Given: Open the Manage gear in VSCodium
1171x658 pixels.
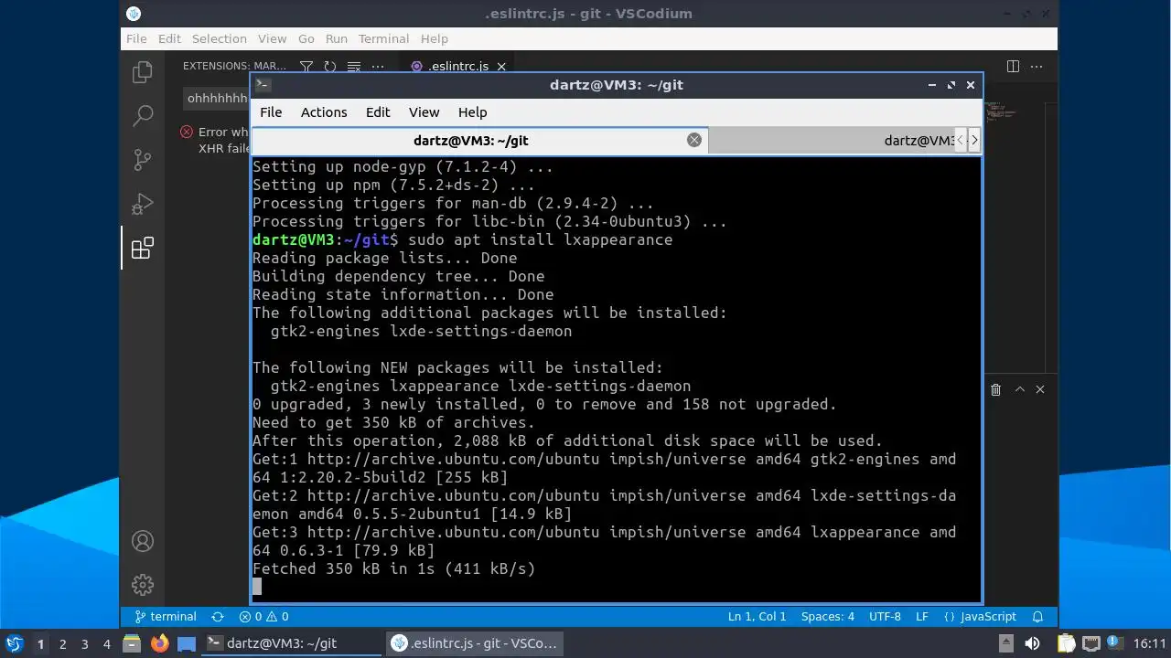Looking at the screenshot, I should 142,584.
